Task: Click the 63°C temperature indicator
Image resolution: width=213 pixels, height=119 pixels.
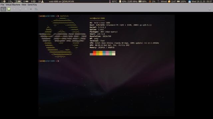Action: (113, 1)
